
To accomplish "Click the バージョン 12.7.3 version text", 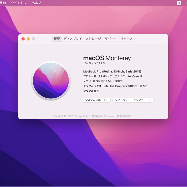I will [94, 64].
